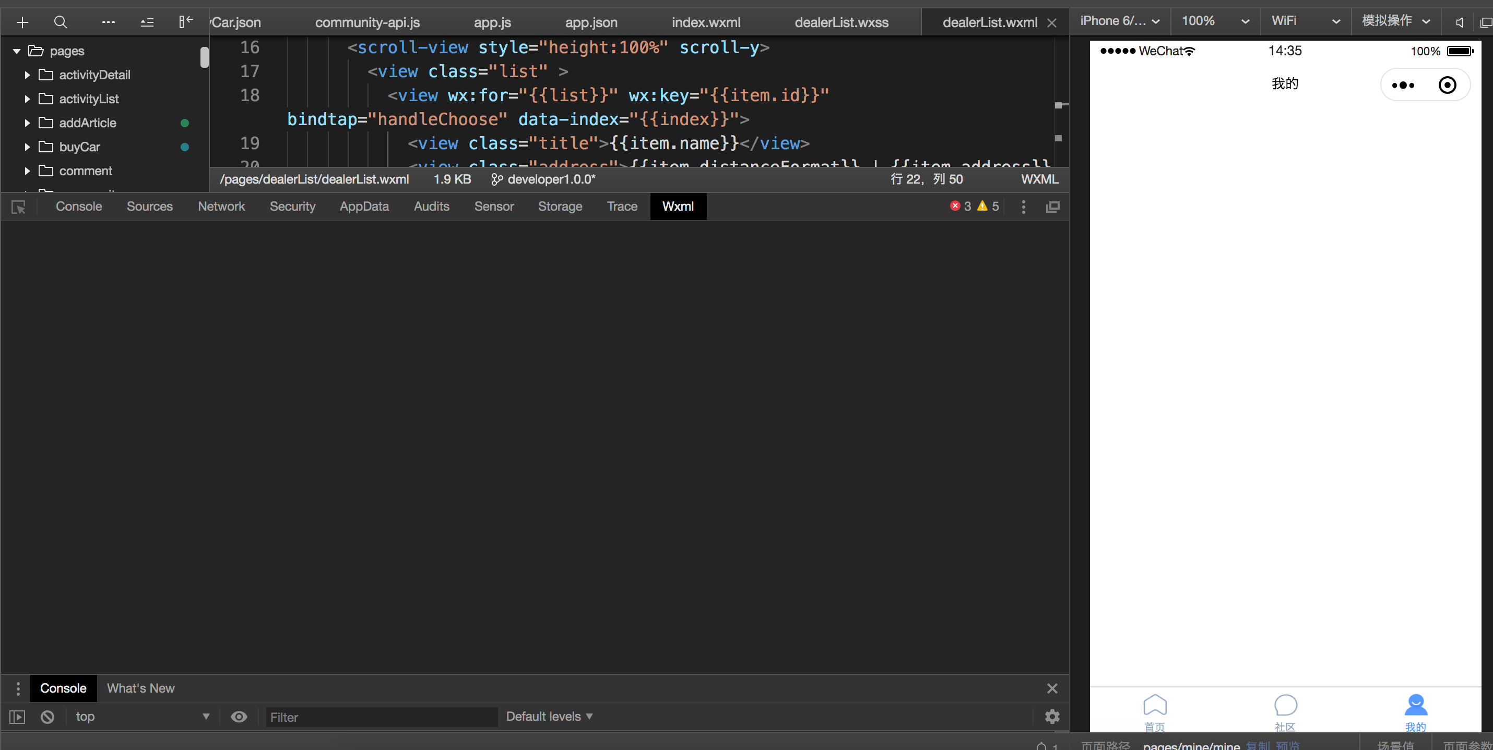
Task: Open the index.wxml editor tab
Action: point(706,22)
